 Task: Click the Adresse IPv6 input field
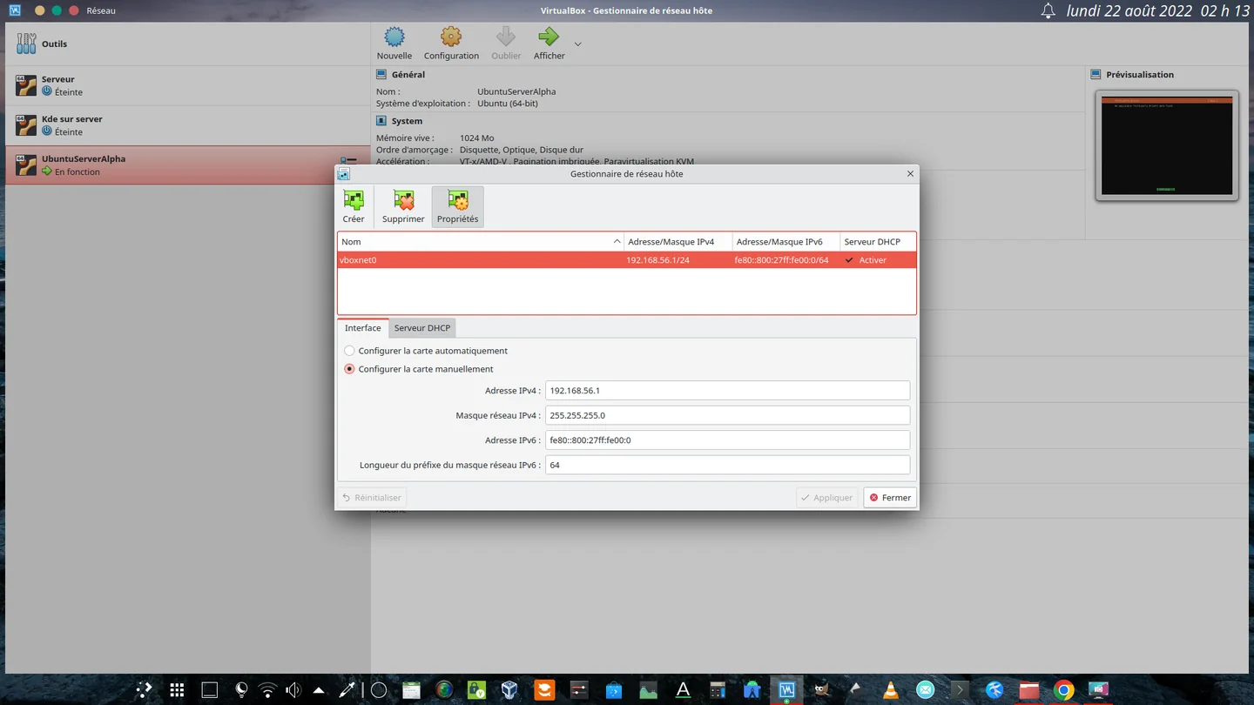[x=727, y=440]
